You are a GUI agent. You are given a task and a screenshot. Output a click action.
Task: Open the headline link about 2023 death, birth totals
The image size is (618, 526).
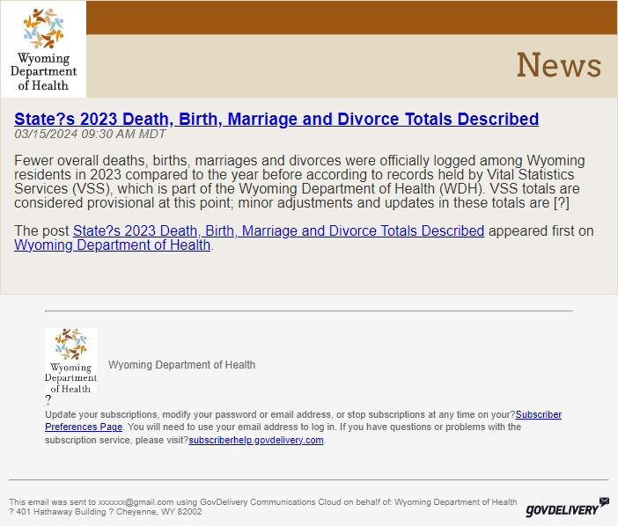pyautogui.click(x=276, y=119)
